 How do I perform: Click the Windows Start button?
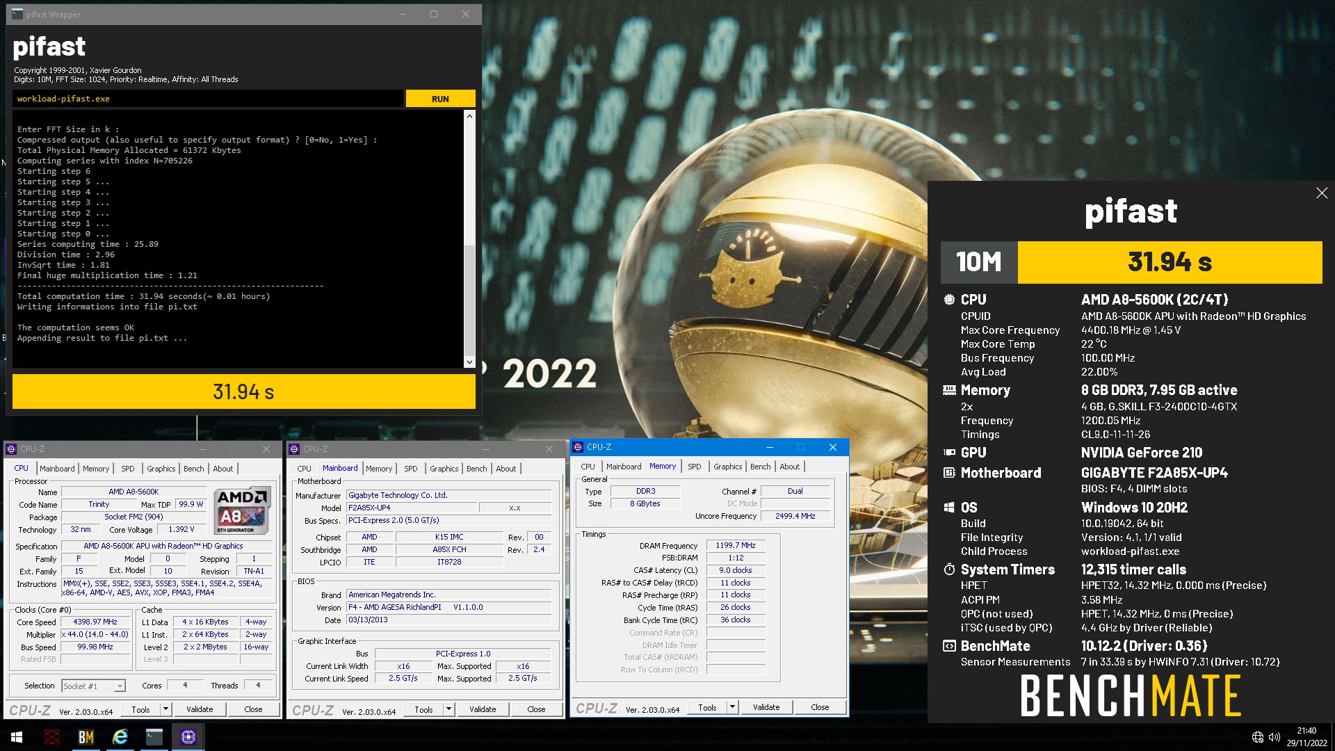pyautogui.click(x=17, y=737)
